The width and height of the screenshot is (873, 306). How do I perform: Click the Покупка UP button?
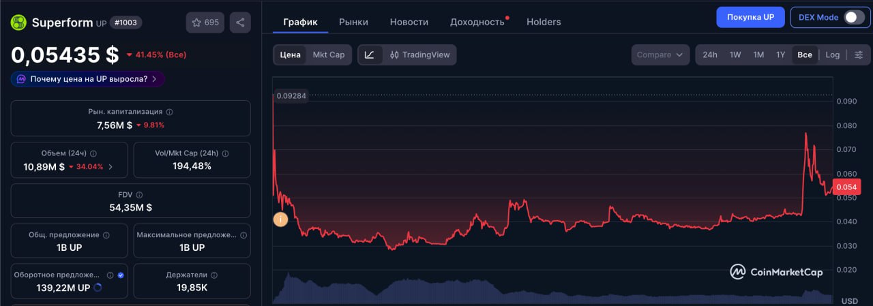pyautogui.click(x=750, y=17)
